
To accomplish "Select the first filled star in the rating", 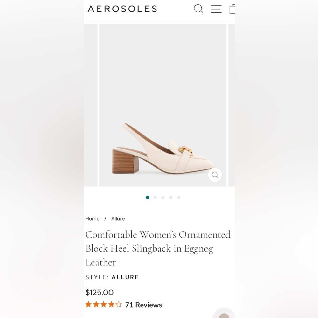I will click(x=88, y=304).
